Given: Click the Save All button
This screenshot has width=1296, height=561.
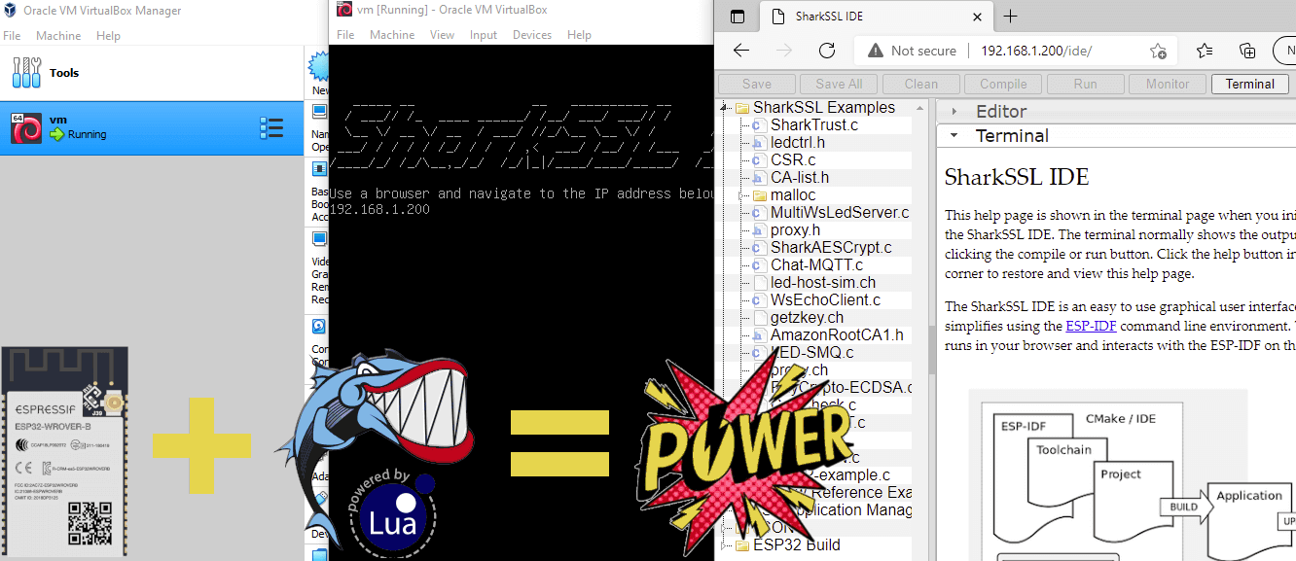Looking at the screenshot, I should [839, 84].
